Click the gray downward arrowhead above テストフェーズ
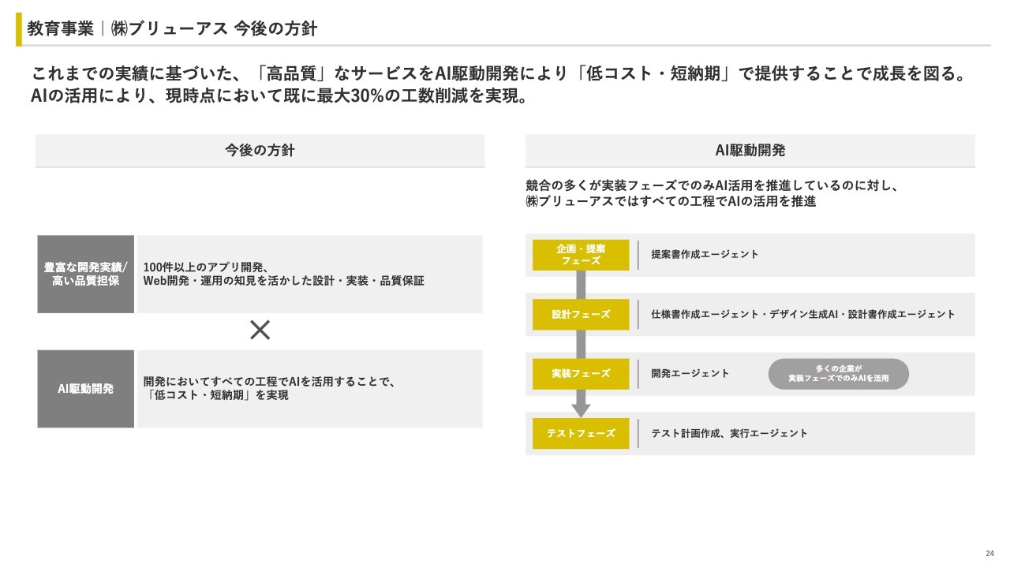 click(581, 410)
